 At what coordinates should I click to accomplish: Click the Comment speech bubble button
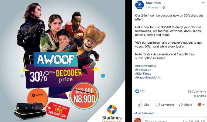click(165, 104)
